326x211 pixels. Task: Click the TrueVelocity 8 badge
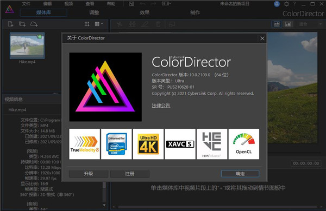click(85, 144)
